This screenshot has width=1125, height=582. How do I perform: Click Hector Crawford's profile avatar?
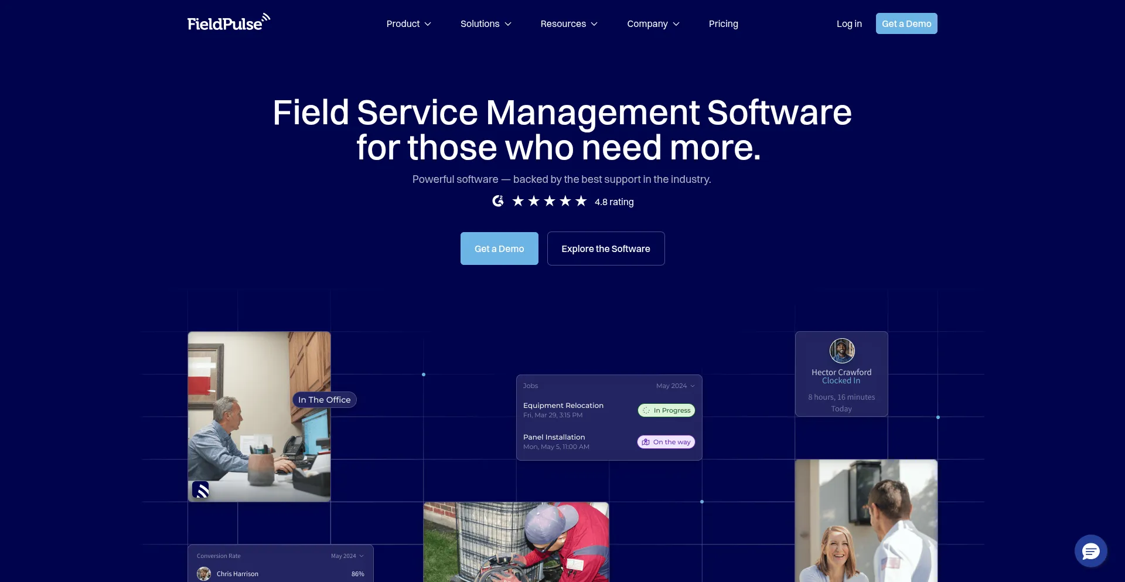(841, 351)
